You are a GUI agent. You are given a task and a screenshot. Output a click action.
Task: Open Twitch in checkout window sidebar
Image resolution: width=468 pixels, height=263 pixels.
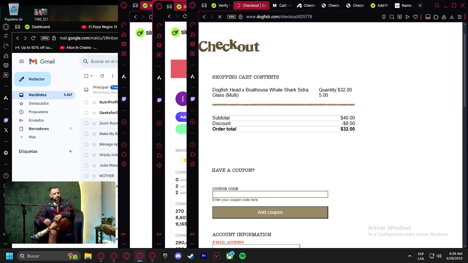tap(193, 99)
